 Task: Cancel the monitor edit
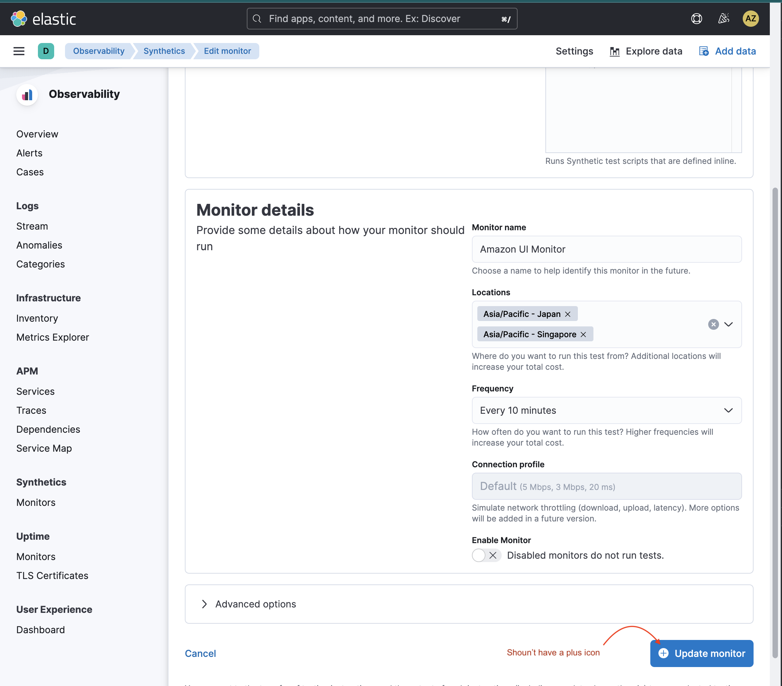(200, 653)
